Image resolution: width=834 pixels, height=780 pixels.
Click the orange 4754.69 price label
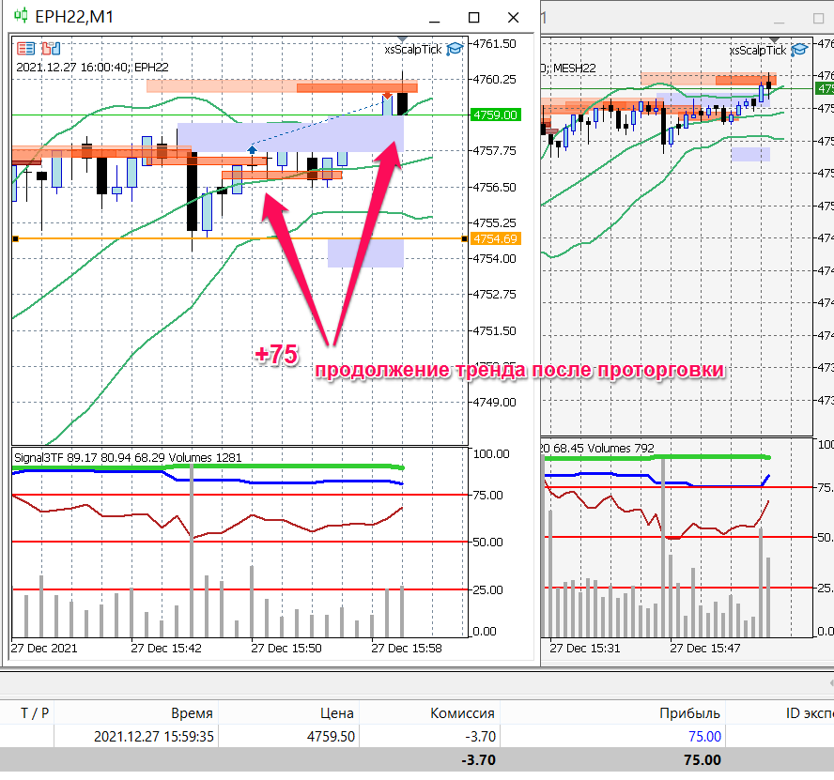click(495, 238)
